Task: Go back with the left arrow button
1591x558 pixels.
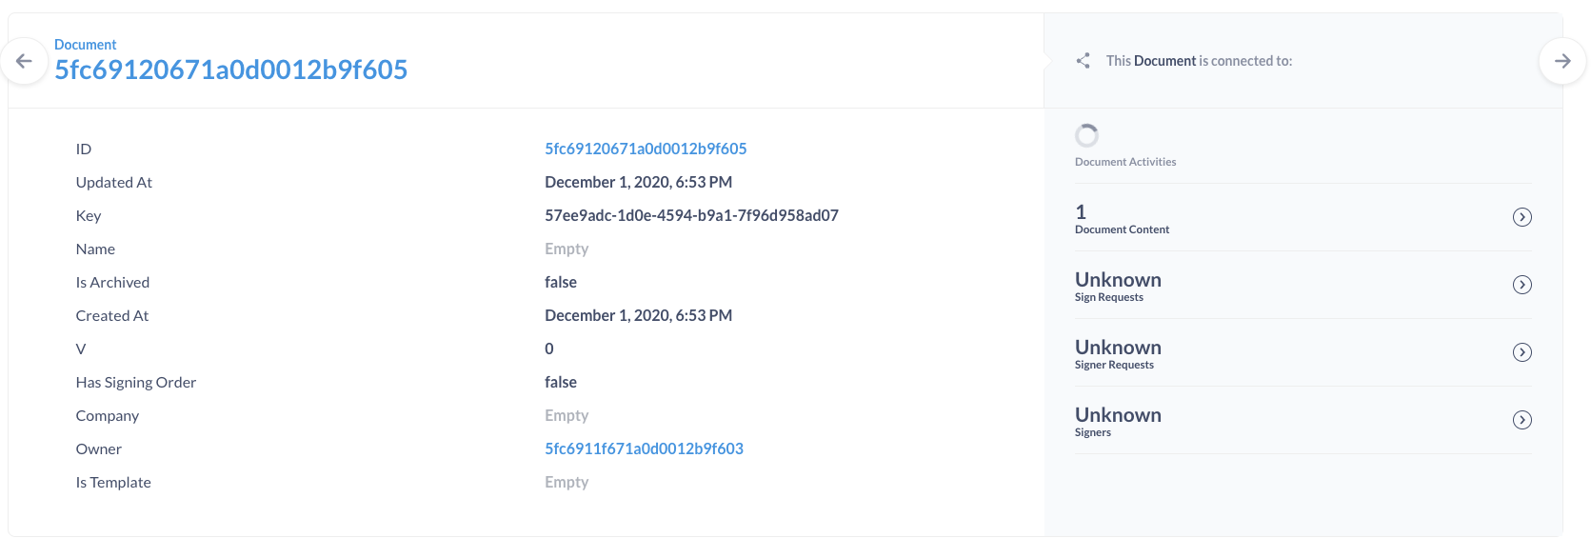Action: click(25, 61)
